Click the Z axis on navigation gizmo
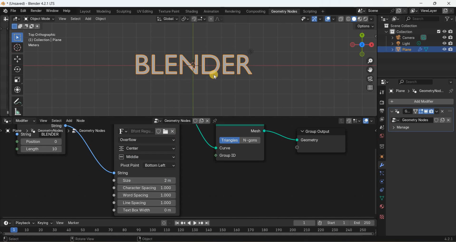 (362, 44)
